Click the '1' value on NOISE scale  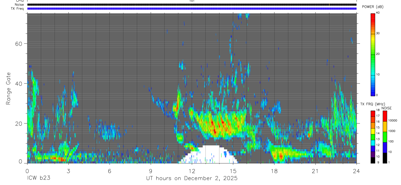click(x=389, y=162)
